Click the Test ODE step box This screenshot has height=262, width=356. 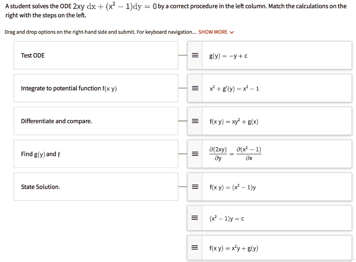click(96, 55)
